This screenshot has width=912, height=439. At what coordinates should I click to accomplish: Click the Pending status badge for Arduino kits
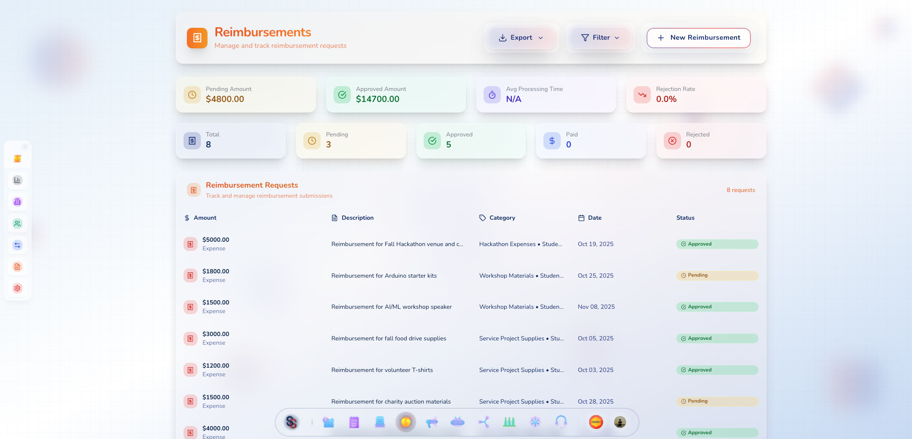(717, 275)
